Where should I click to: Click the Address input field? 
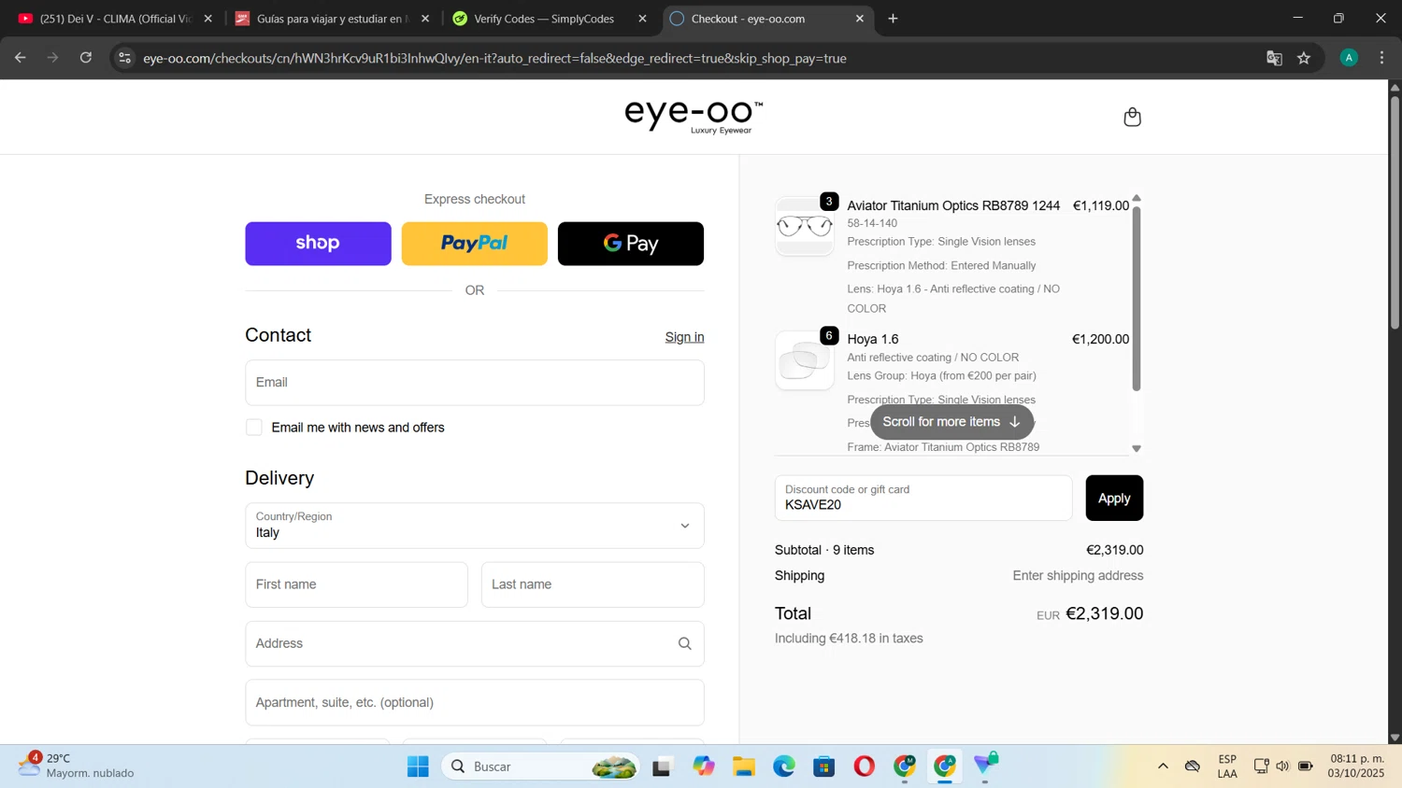[475, 643]
